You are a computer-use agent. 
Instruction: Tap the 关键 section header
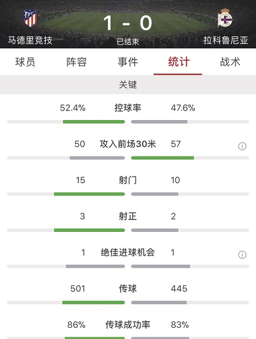(128, 85)
